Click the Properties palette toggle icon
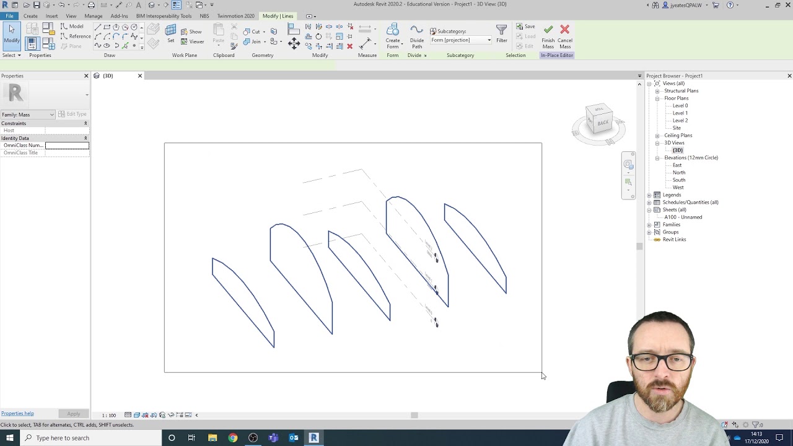The height and width of the screenshot is (446, 793). click(x=33, y=43)
